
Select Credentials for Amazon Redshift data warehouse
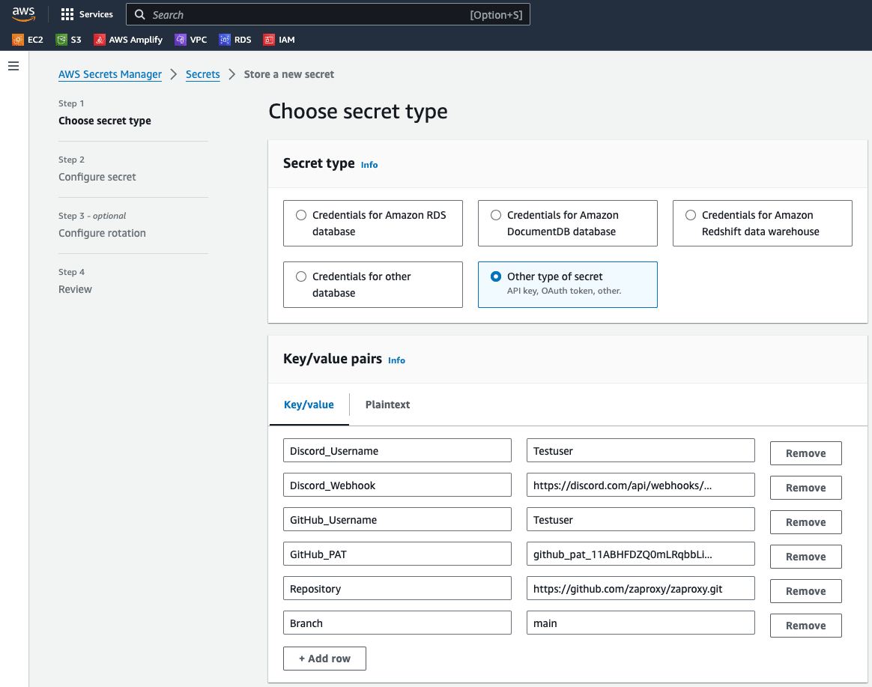tap(762, 223)
